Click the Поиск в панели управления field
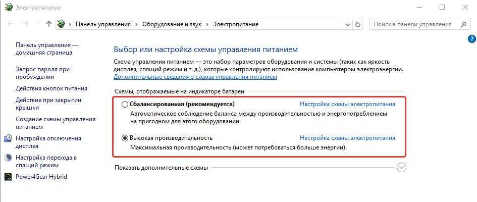 coord(419,24)
